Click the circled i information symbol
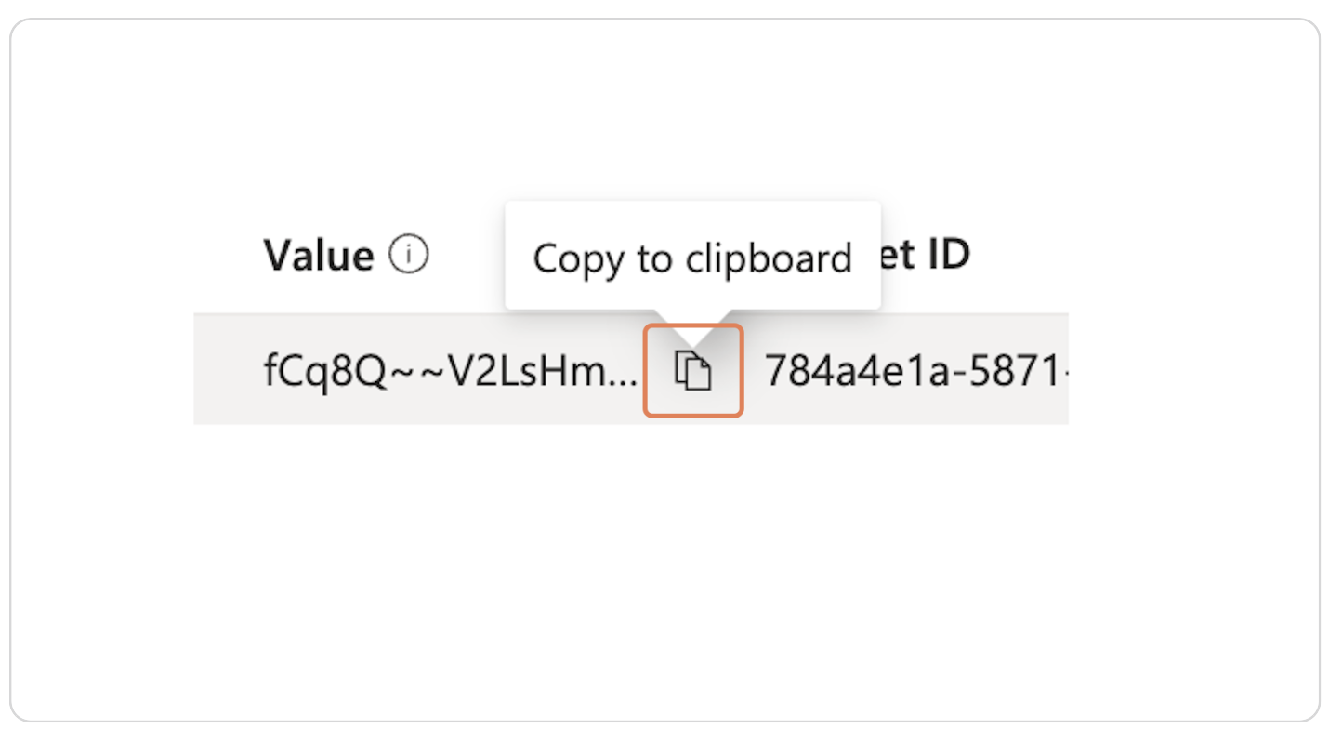This screenshot has height=729, width=1329. pyautogui.click(x=409, y=252)
